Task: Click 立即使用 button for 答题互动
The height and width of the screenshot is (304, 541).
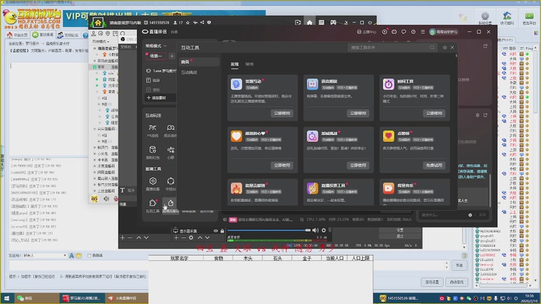Action: coord(283,113)
